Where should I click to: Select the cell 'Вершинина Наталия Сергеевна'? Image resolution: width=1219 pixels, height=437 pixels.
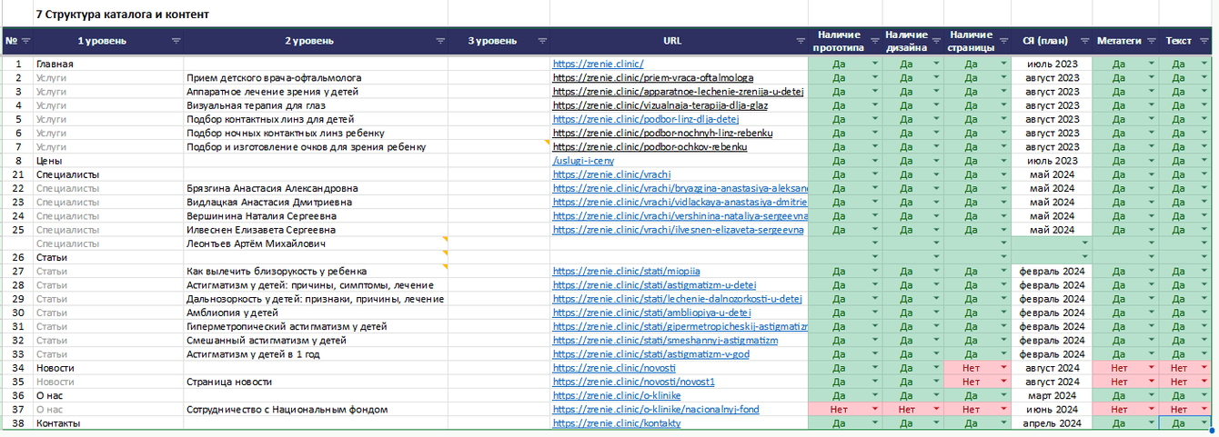316,216
